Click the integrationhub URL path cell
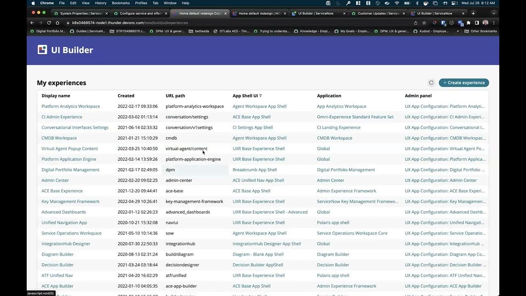 coord(180,244)
